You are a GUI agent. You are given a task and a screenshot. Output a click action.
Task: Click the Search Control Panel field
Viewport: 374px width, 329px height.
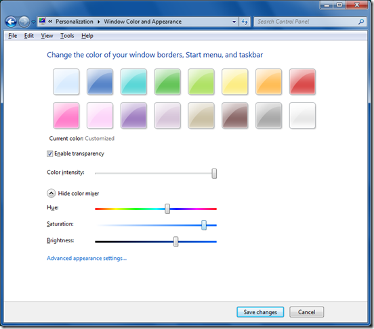pos(306,22)
